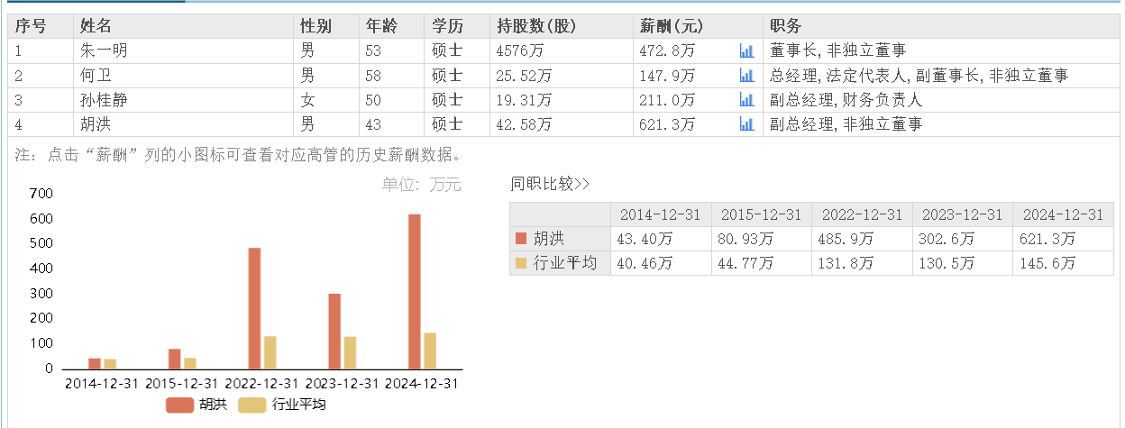Click comparison value 43.40万
Viewport: 1125px width, 428px height.
coord(645,239)
